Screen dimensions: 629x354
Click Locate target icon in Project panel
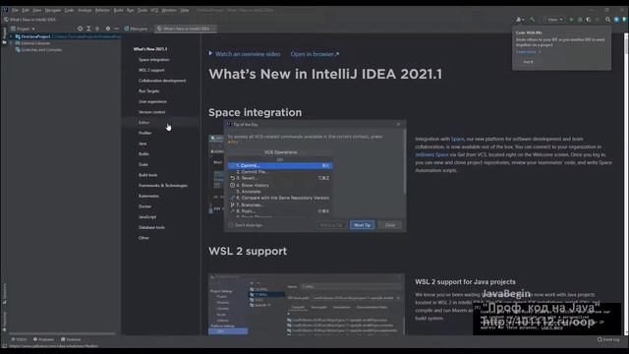[x=80, y=29]
